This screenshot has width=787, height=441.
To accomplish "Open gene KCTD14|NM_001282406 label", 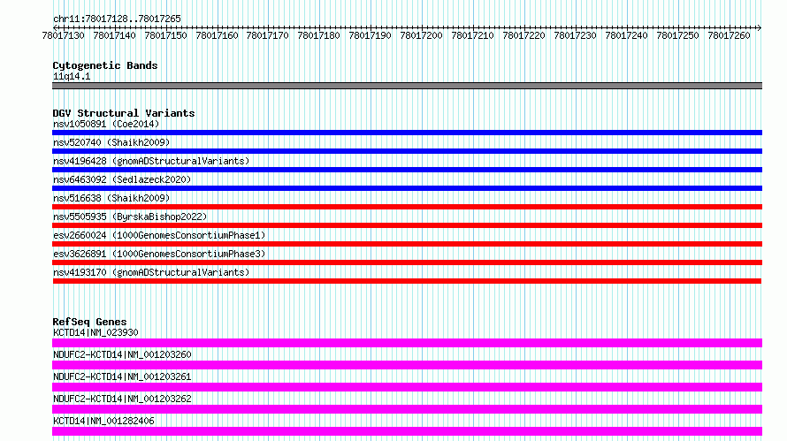I will pos(103,421).
